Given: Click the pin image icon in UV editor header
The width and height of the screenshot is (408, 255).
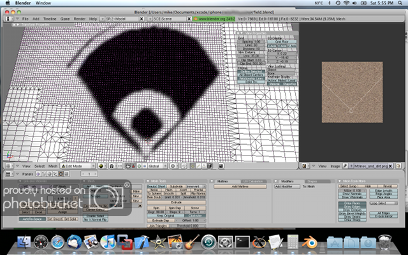Looking at the screenshot, I should [345, 166].
